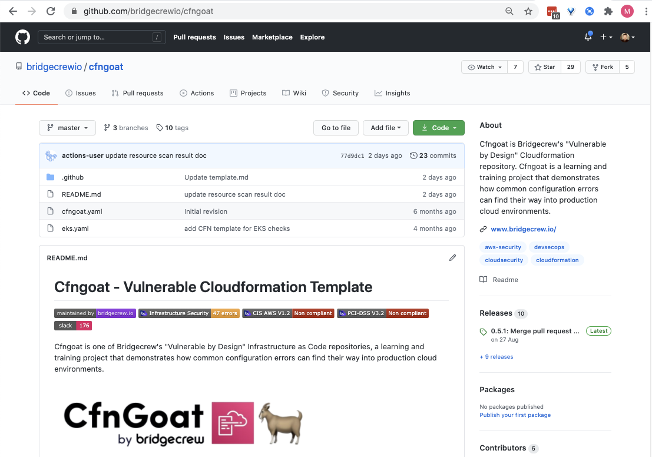
Task: Switch to the Issues tab
Action: [x=81, y=93]
